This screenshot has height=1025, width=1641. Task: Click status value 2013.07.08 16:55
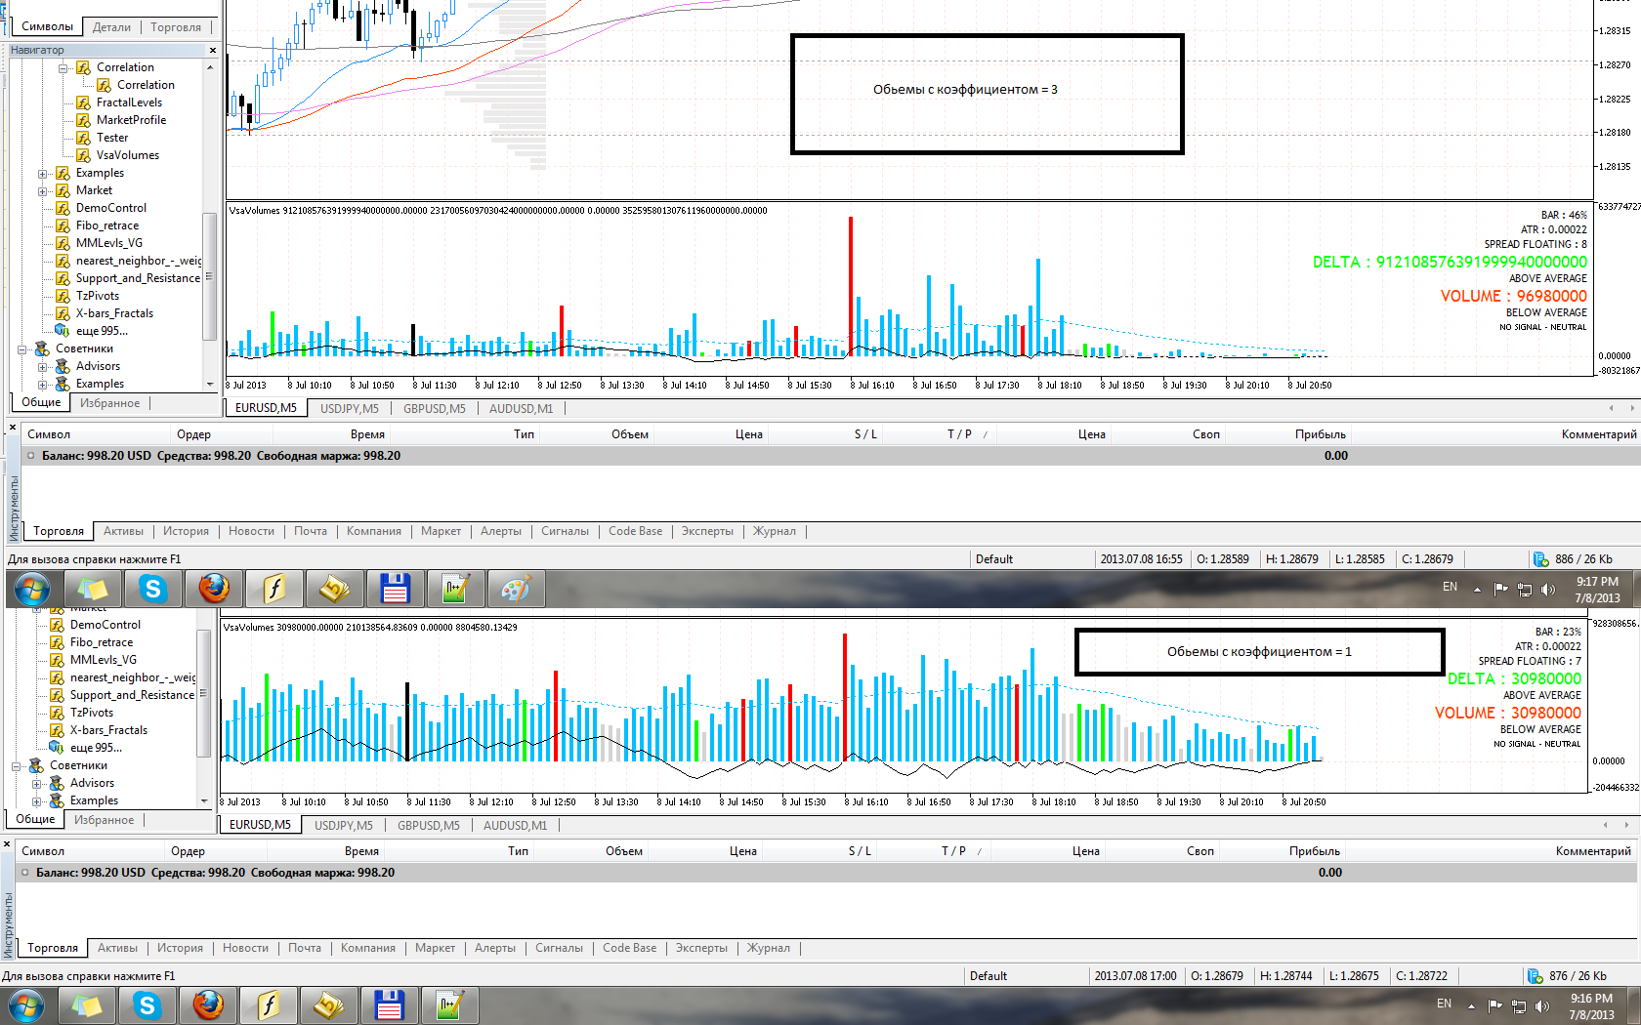1141,559
